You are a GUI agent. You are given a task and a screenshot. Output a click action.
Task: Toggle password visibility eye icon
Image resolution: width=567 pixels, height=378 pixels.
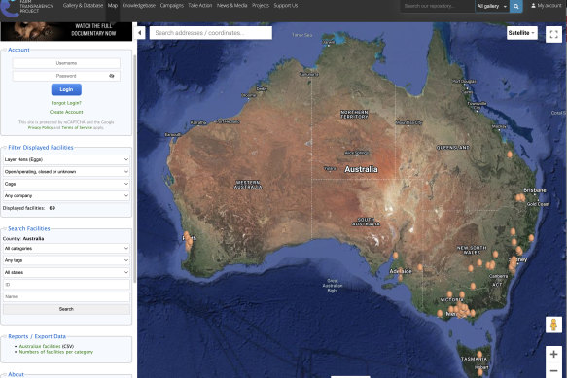(112, 76)
